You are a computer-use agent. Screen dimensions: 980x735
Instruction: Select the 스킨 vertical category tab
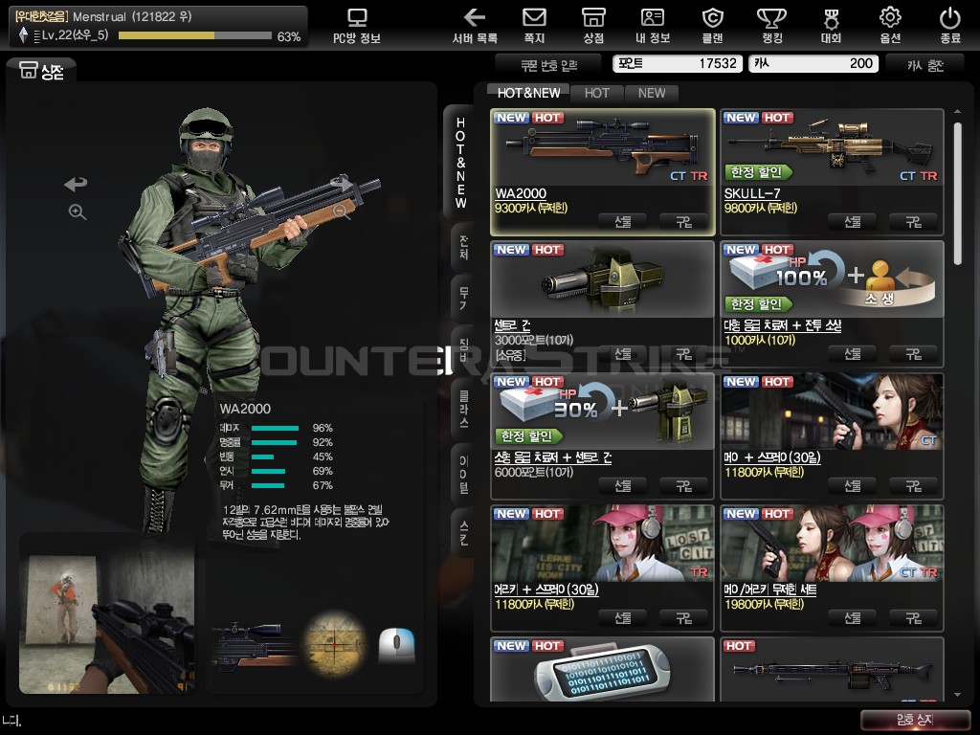(463, 532)
